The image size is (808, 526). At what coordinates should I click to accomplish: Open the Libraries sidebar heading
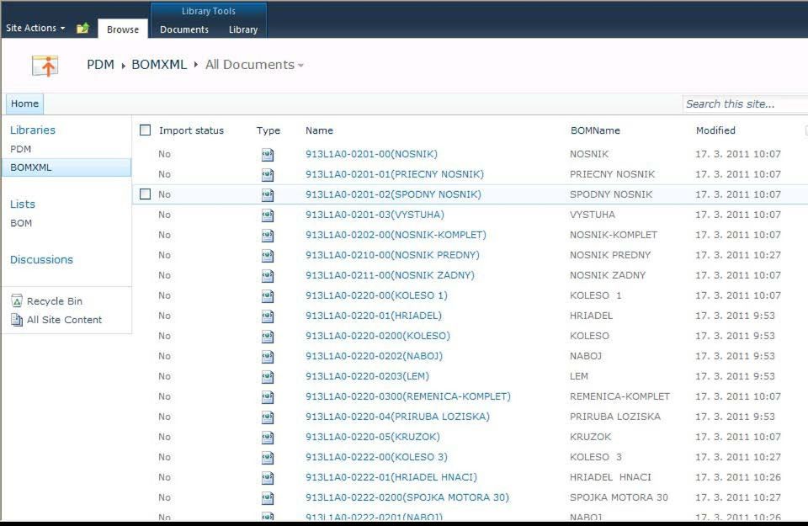click(33, 130)
